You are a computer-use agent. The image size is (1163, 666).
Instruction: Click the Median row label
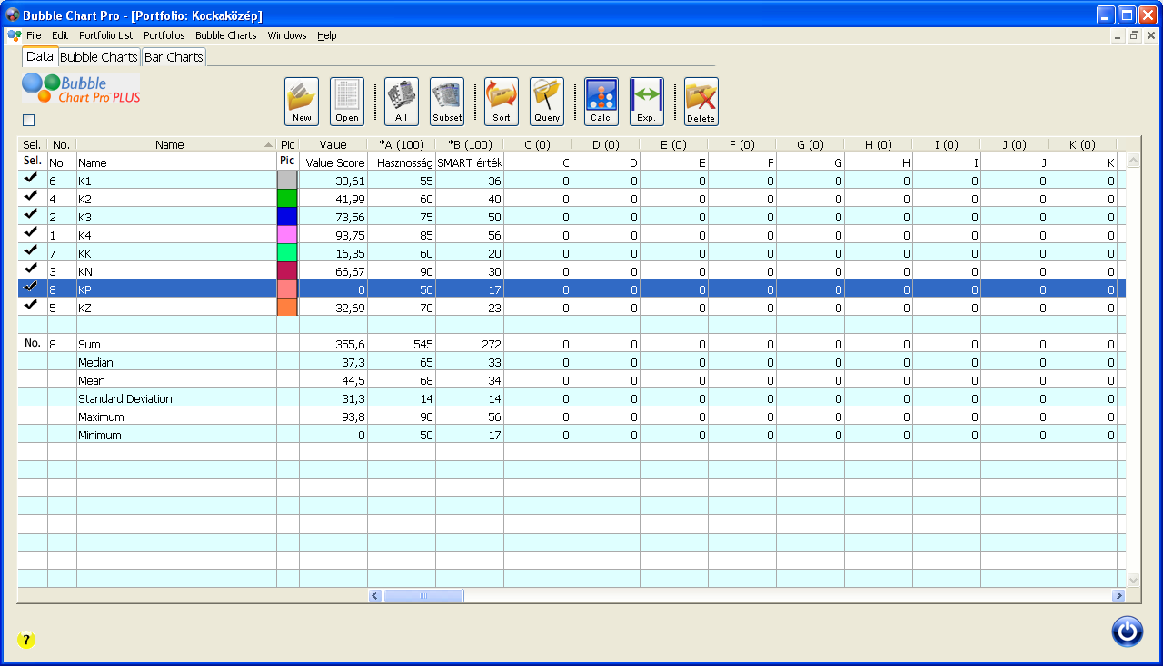(x=95, y=363)
